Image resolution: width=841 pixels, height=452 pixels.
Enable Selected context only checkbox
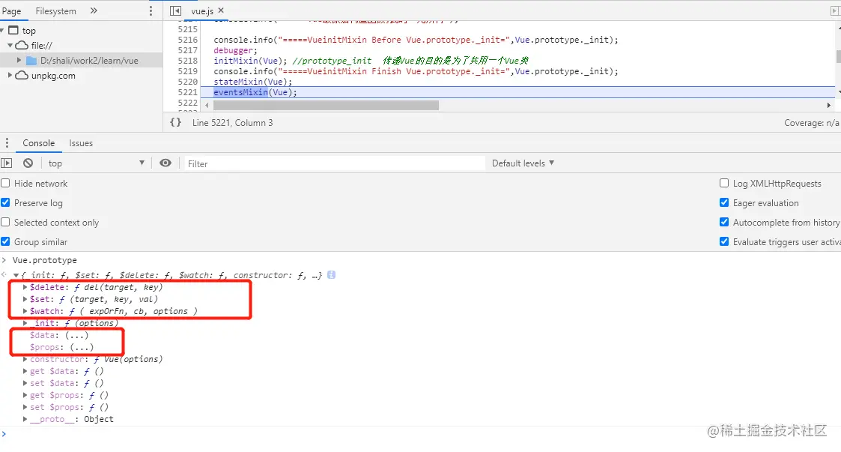point(5,222)
